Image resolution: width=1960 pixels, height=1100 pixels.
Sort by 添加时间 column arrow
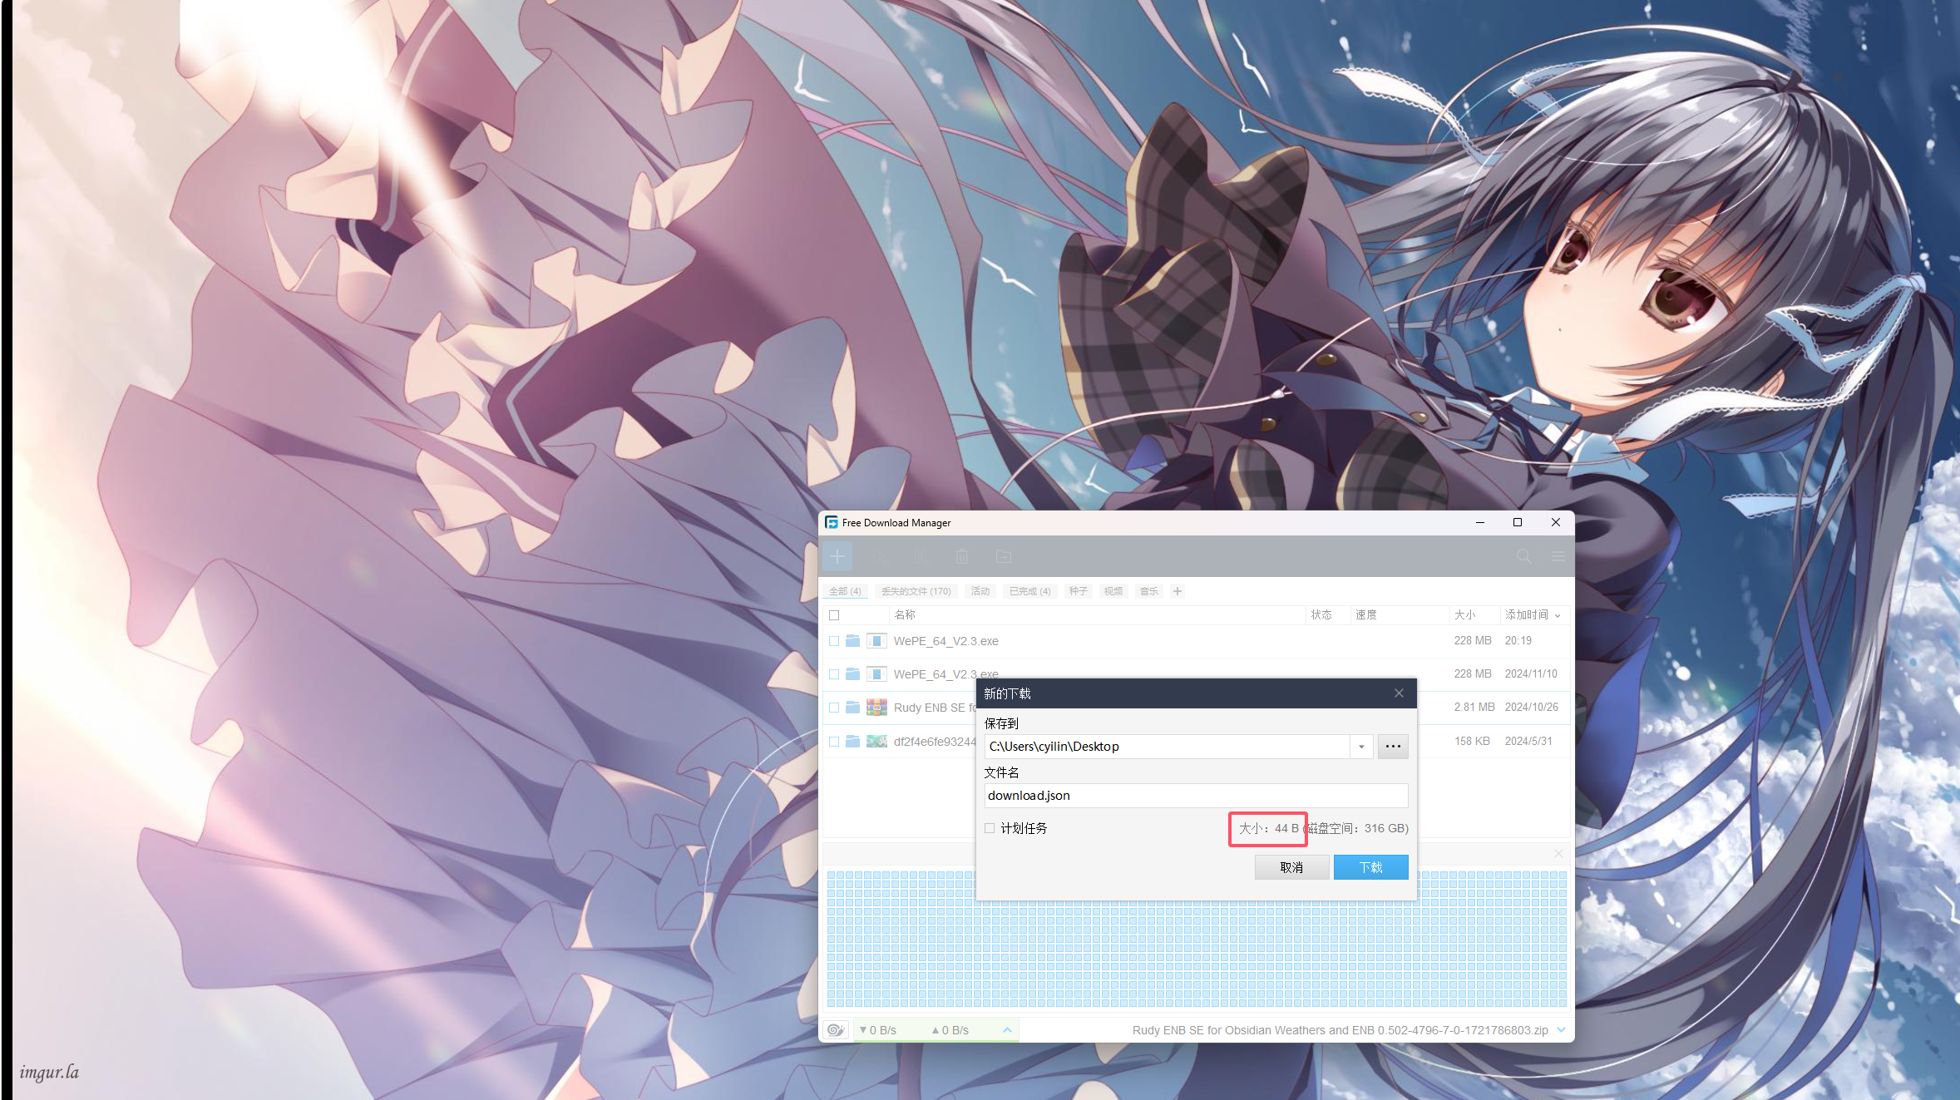(x=1558, y=615)
